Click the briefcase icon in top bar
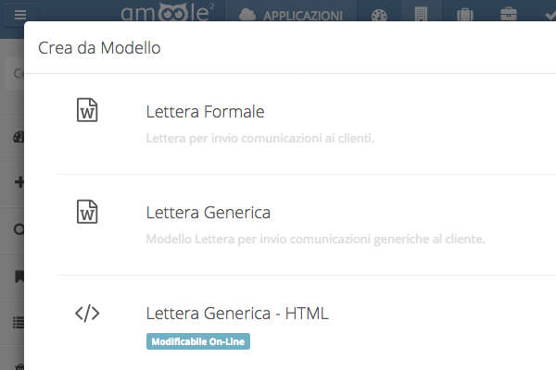Image resolution: width=556 pixels, height=370 pixels. click(x=509, y=16)
